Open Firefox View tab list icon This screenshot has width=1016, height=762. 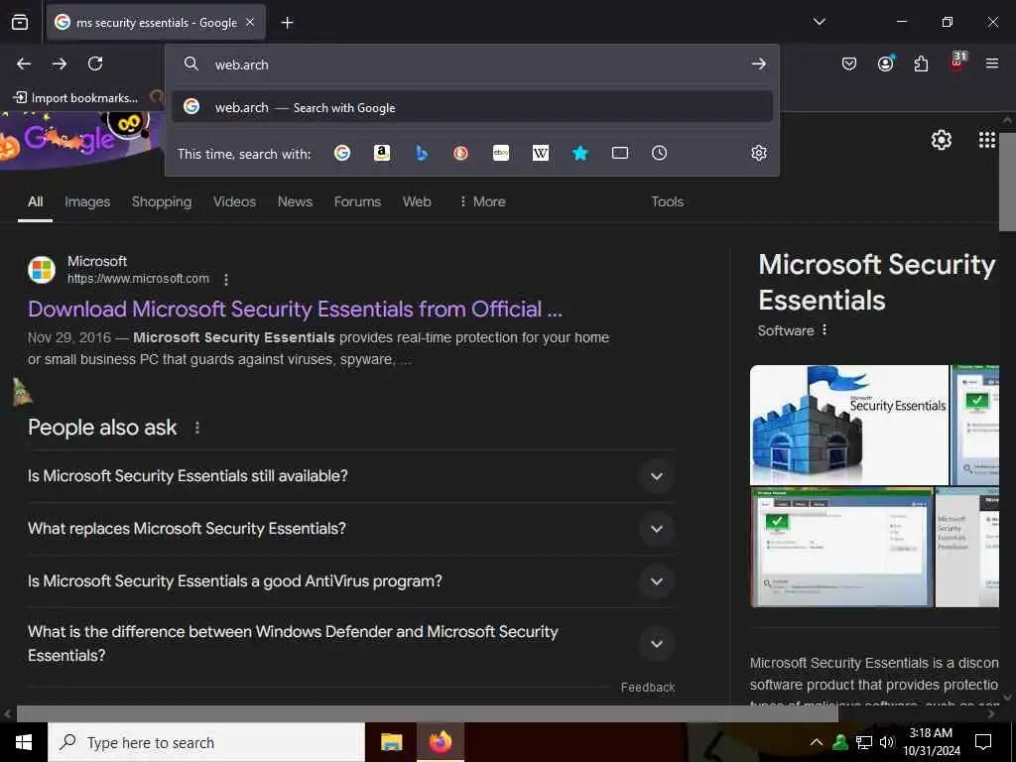[x=20, y=23]
